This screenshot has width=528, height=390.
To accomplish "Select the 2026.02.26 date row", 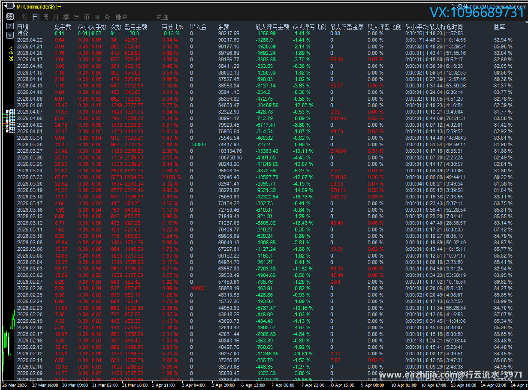I will pyautogui.click(x=30, y=288).
